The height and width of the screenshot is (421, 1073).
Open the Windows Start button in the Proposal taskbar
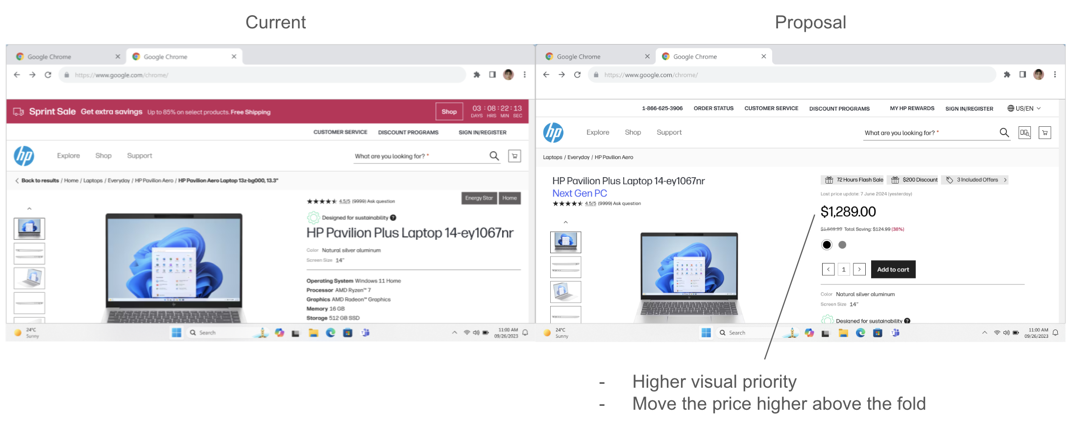[706, 333]
